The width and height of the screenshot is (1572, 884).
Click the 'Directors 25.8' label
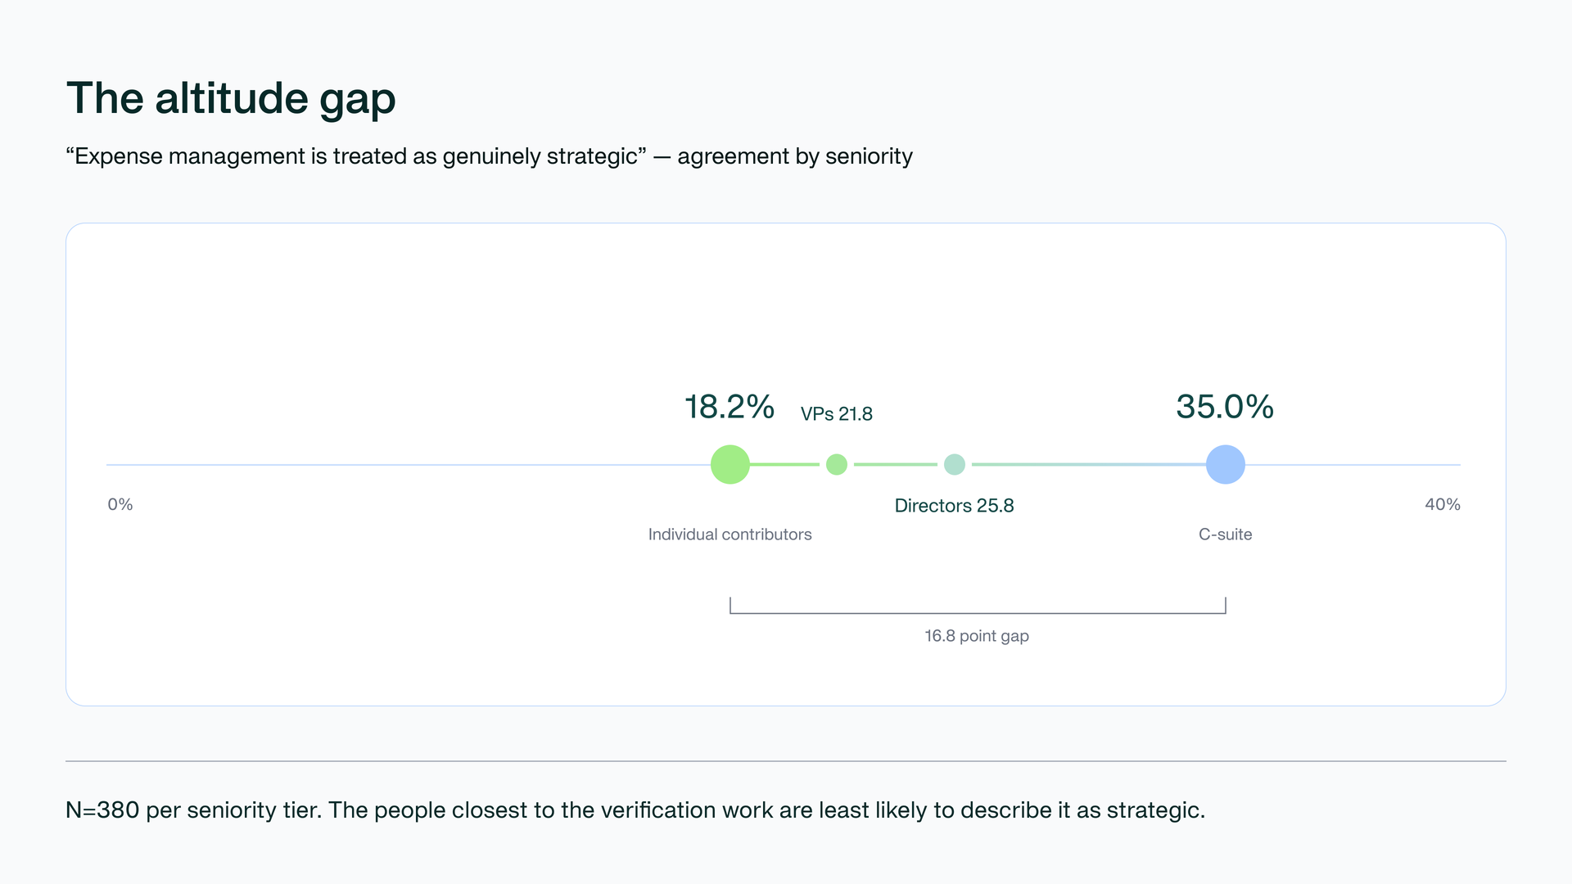coord(955,506)
